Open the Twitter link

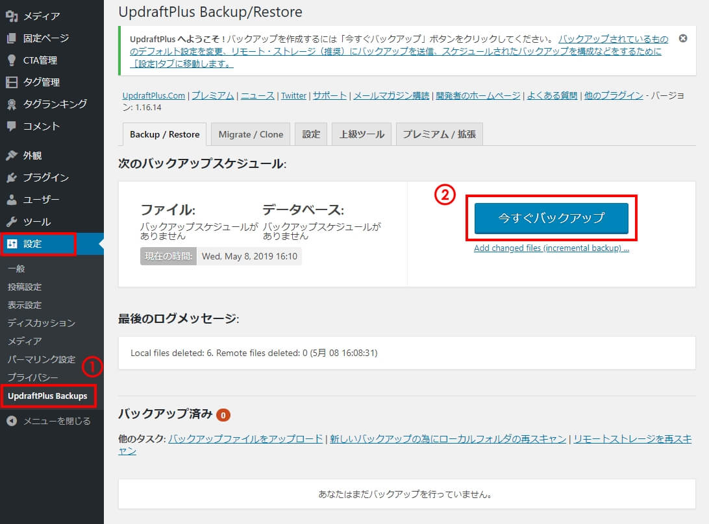point(294,96)
